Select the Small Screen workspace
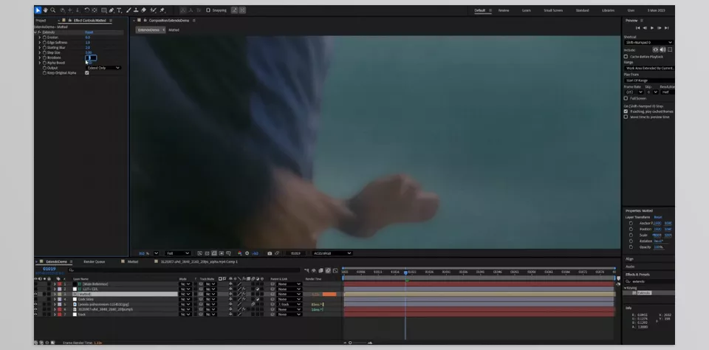Image resolution: width=709 pixels, height=350 pixels. (553, 10)
